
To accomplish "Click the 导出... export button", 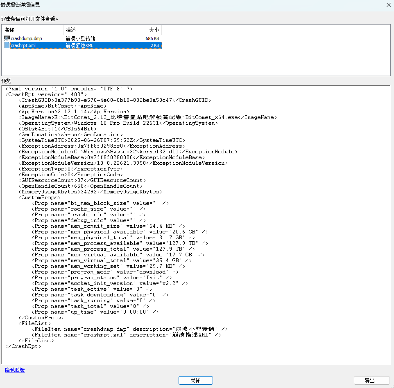I will 371,381.
